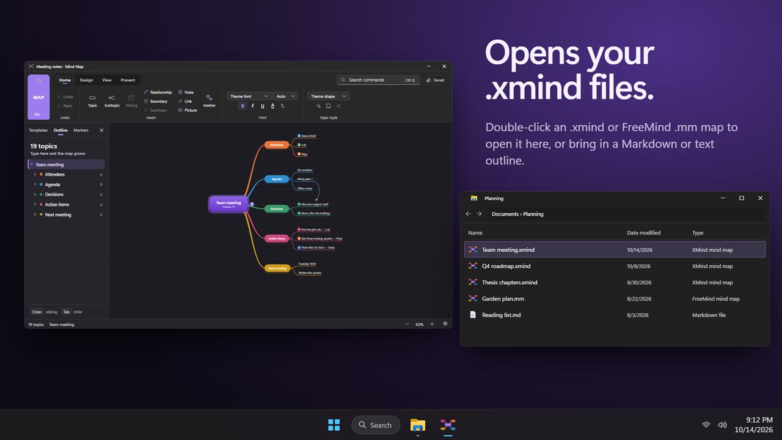Click the Saved status button
This screenshot has width=782, height=440.
point(436,80)
